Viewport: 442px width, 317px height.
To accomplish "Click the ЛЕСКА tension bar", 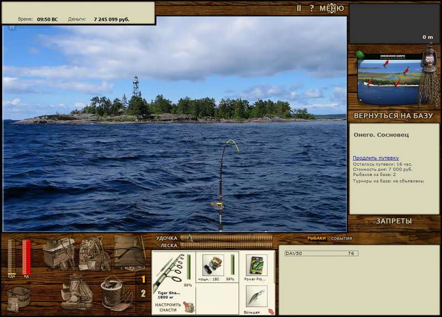I will point(227,245).
